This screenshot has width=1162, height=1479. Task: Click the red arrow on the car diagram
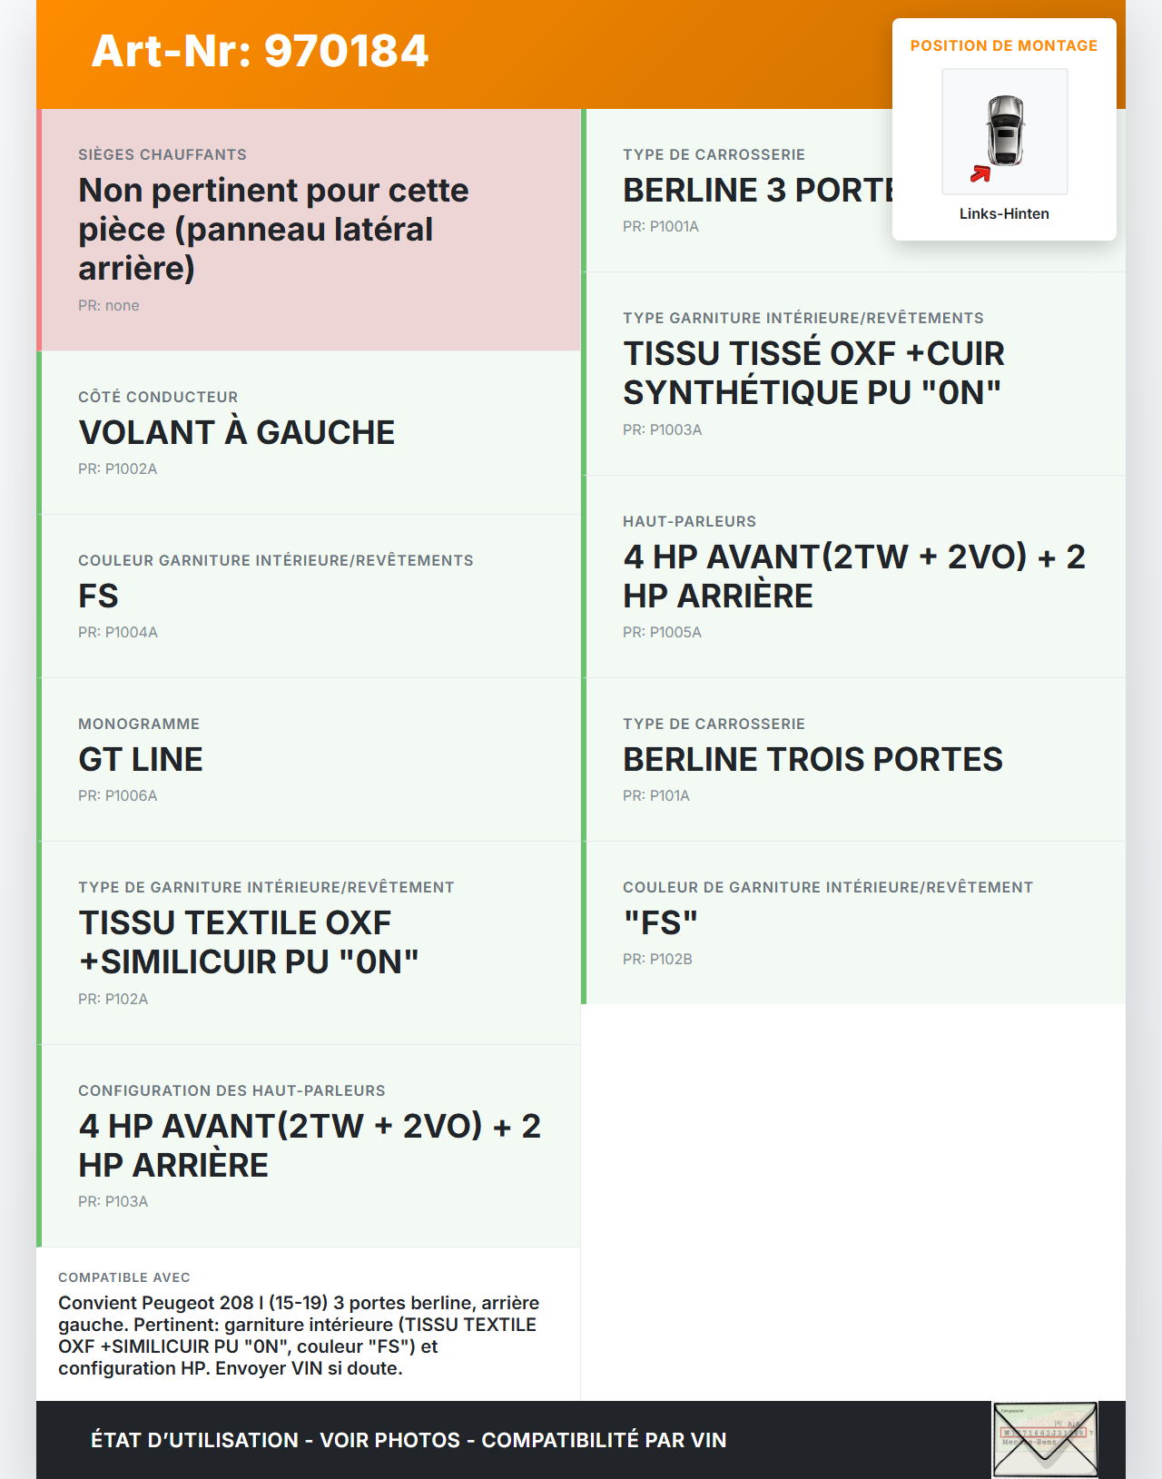(x=980, y=173)
